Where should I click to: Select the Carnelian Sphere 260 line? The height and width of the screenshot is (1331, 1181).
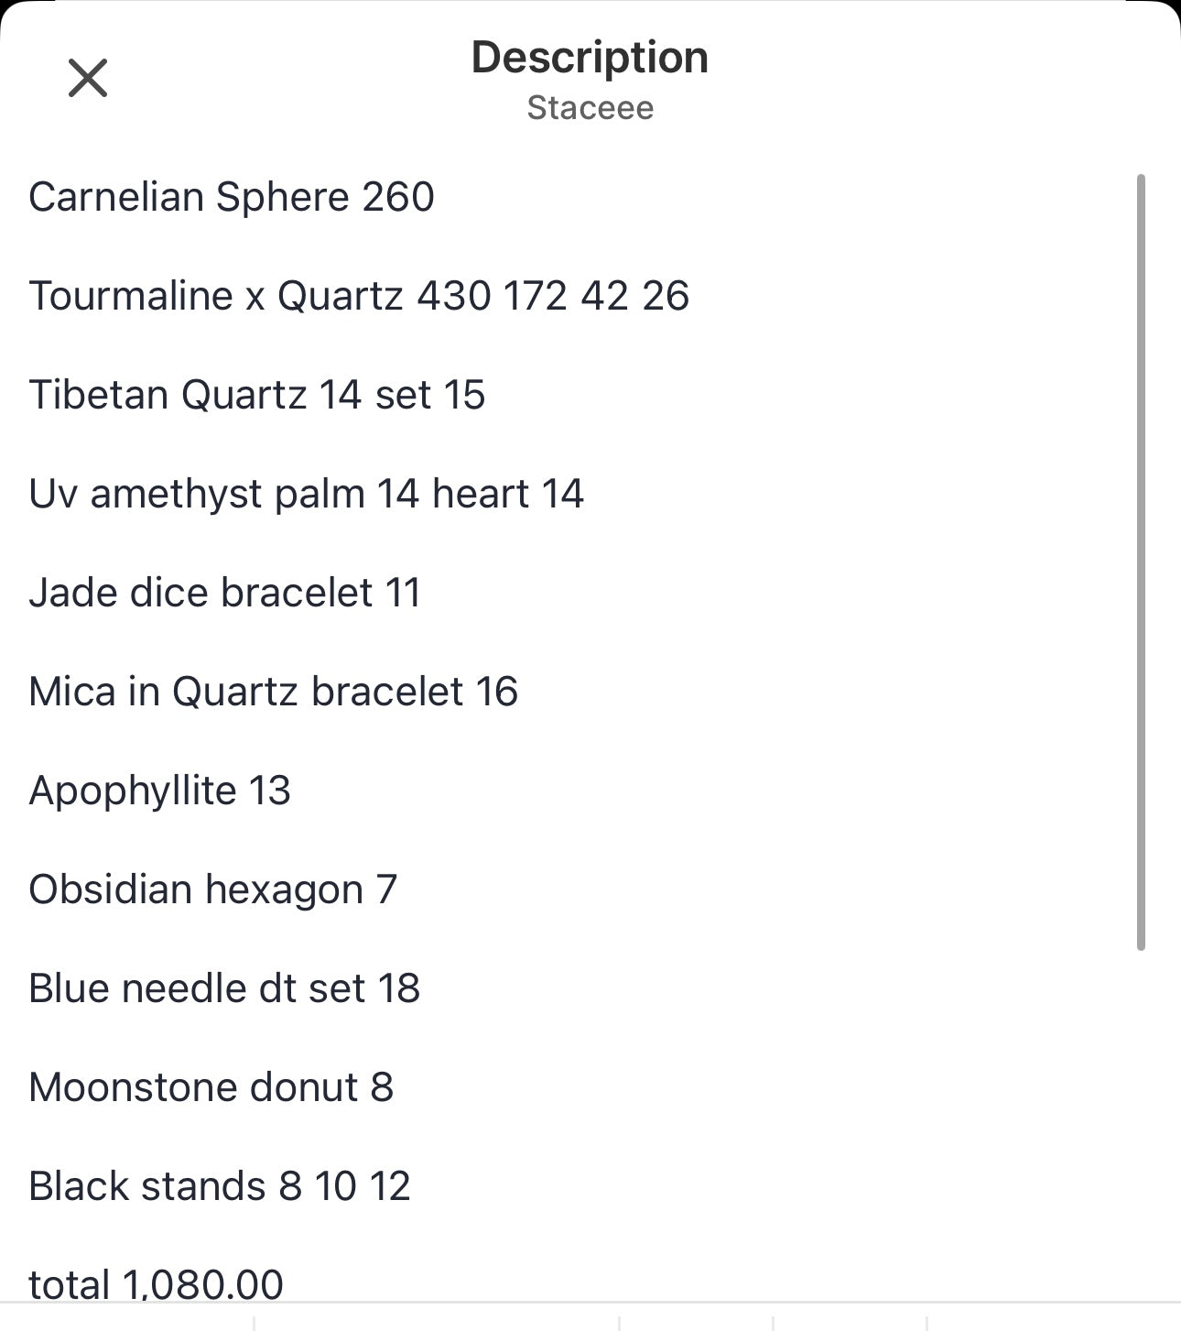232,197
